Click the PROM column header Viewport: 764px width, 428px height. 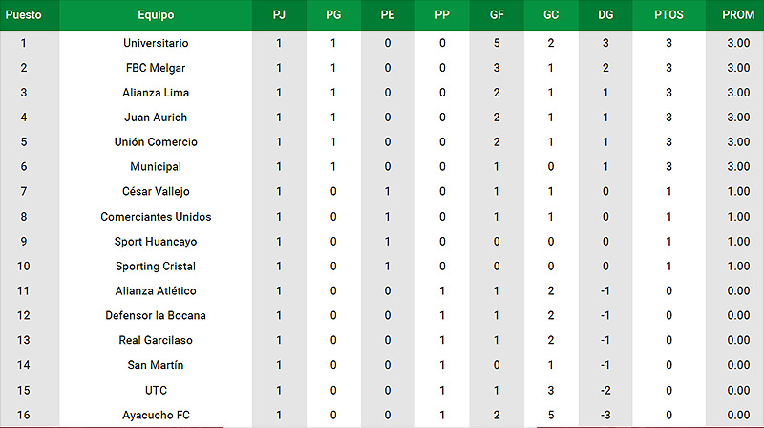738,15
